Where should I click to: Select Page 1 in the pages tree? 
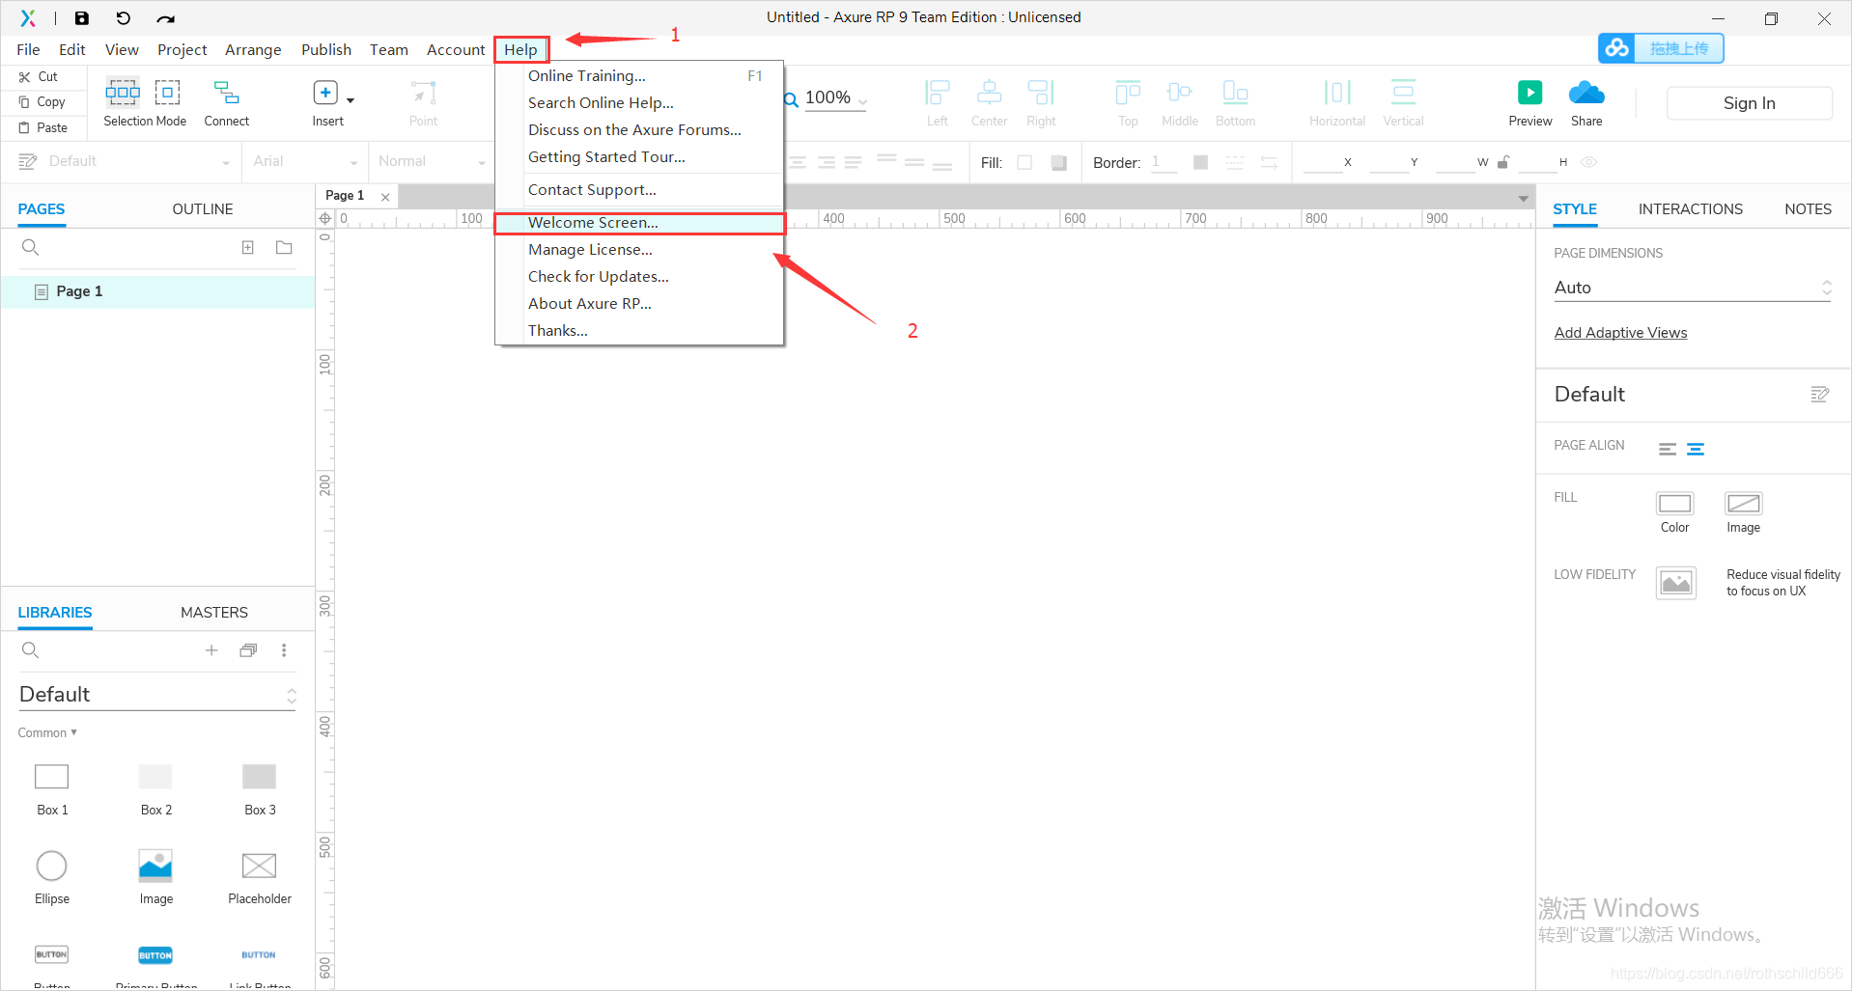tap(158, 291)
